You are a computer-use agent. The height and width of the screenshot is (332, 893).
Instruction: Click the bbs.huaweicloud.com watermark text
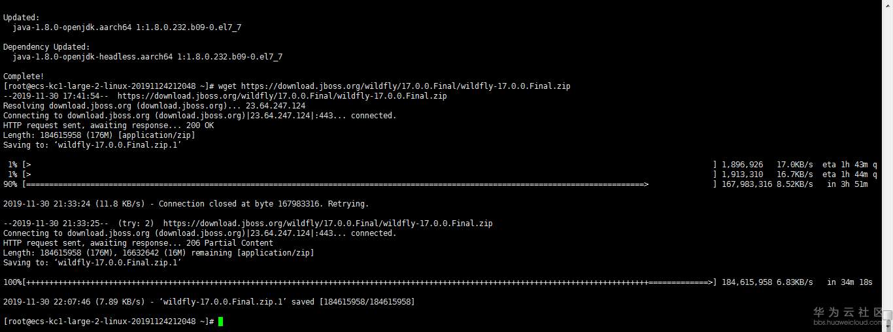click(848, 323)
